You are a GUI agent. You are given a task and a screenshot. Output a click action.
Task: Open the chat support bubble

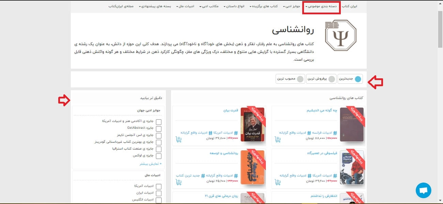423,190
